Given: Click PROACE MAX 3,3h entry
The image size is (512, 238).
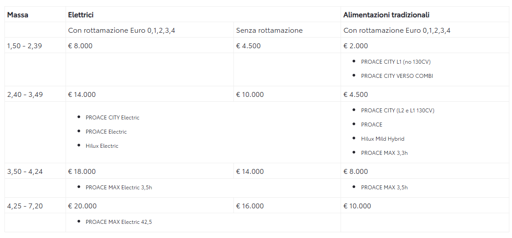Looking at the screenshot, I should (384, 153).
